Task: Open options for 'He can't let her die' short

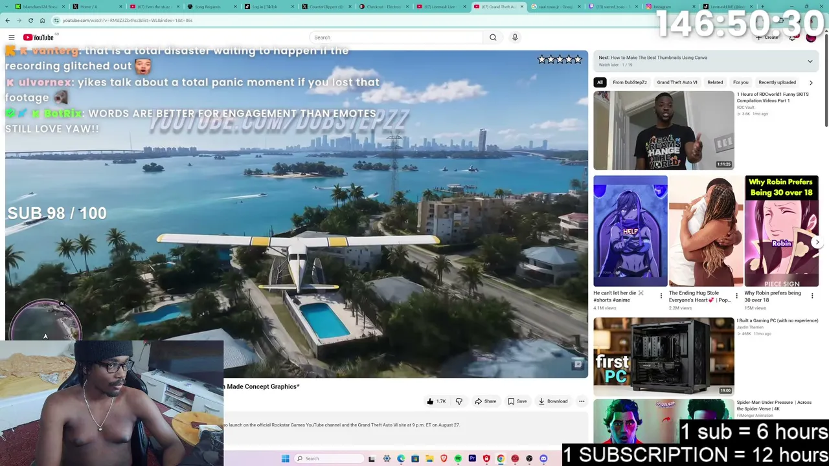Action: click(x=661, y=296)
